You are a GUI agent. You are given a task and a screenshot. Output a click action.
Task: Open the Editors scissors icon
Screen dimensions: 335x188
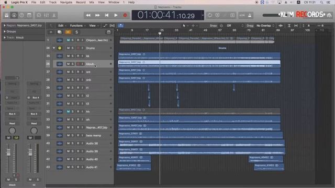pyautogui.click(x=54, y=15)
